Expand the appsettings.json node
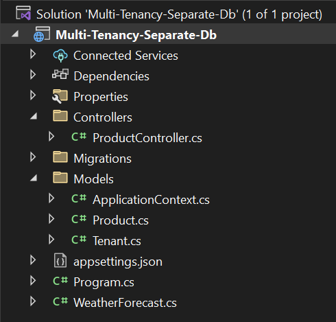This screenshot has height=322, width=336. tap(33, 260)
